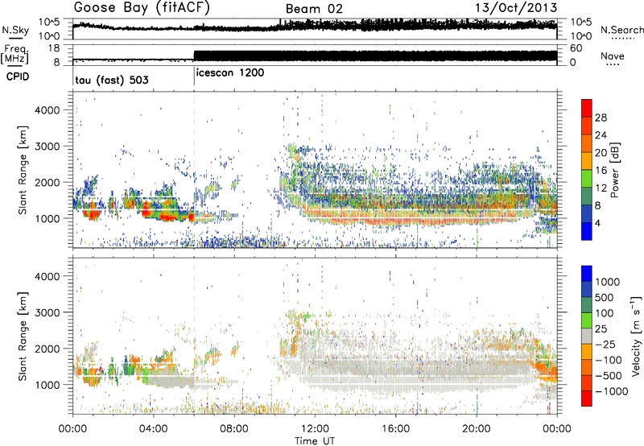
Task: Click the '3000' tick of the velocity panel
Action: (x=47, y=312)
